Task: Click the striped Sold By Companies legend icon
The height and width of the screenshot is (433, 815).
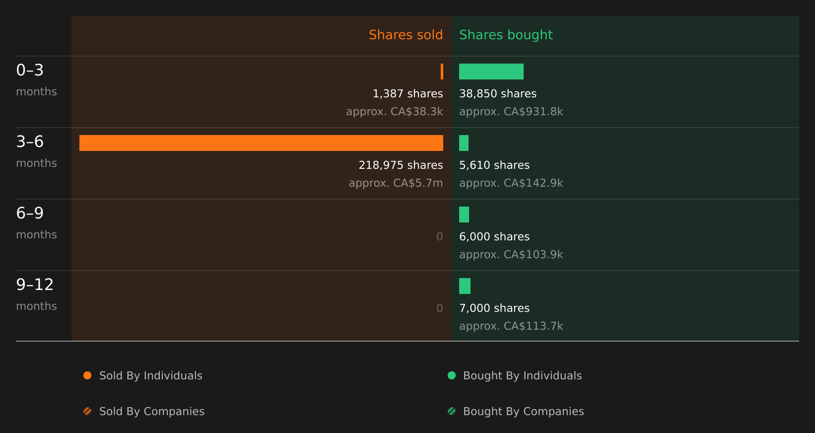Action: (87, 411)
